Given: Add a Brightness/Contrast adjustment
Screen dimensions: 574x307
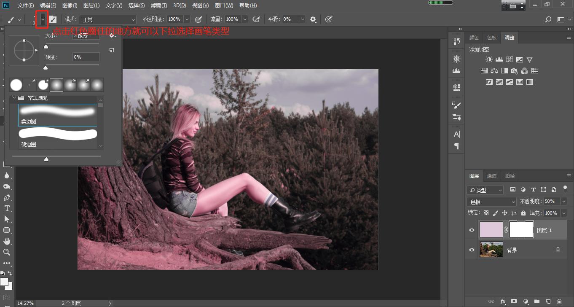Looking at the screenshot, I should pos(489,60).
